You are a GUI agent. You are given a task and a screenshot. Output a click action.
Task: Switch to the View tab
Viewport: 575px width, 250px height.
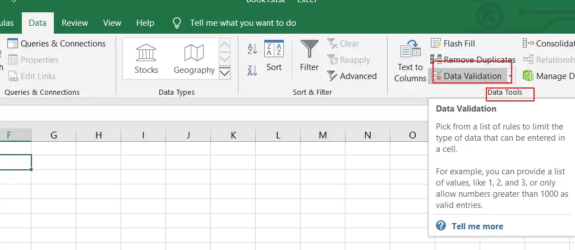pos(112,23)
